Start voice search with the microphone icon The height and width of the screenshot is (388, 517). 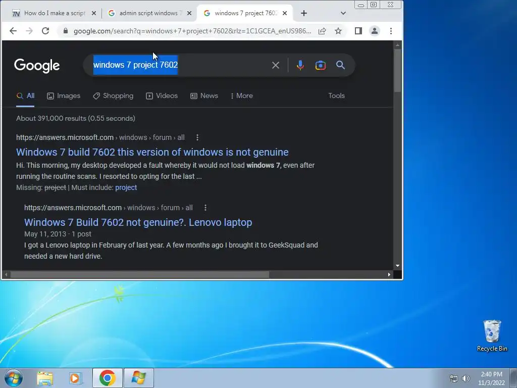pyautogui.click(x=300, y=65)
